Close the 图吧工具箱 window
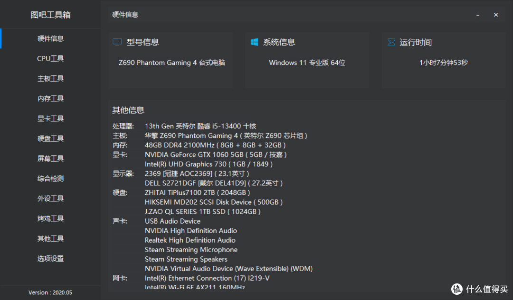The image size is (513, 300). coord(496,15)
